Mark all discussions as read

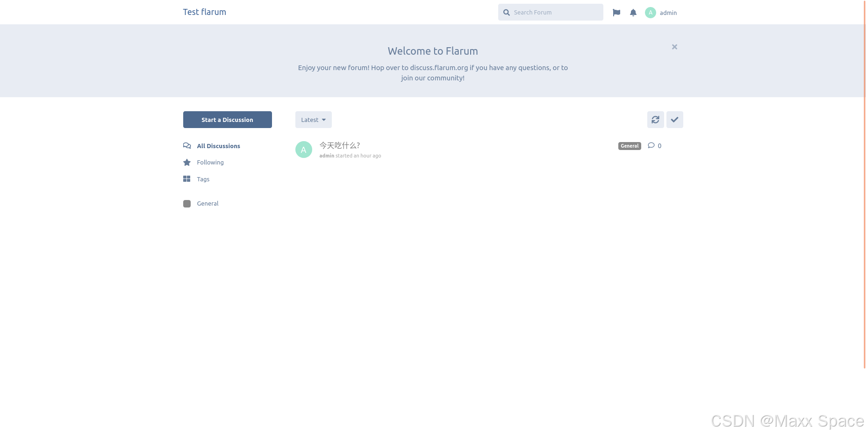point(675,120)
